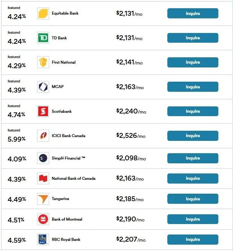Click the First National acorn logo
The width and height of the screenshot is (233, 251).
pyautogui.click(x=43, y=62)
